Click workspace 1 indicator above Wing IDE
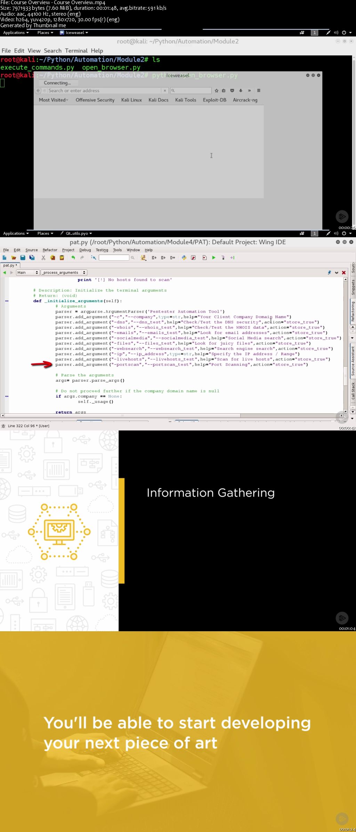Screen dimensions: 356x832 coord(314,234)
